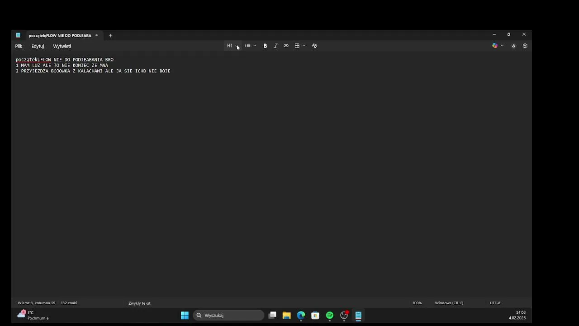Open the Edytuj menu

point(38,46)
